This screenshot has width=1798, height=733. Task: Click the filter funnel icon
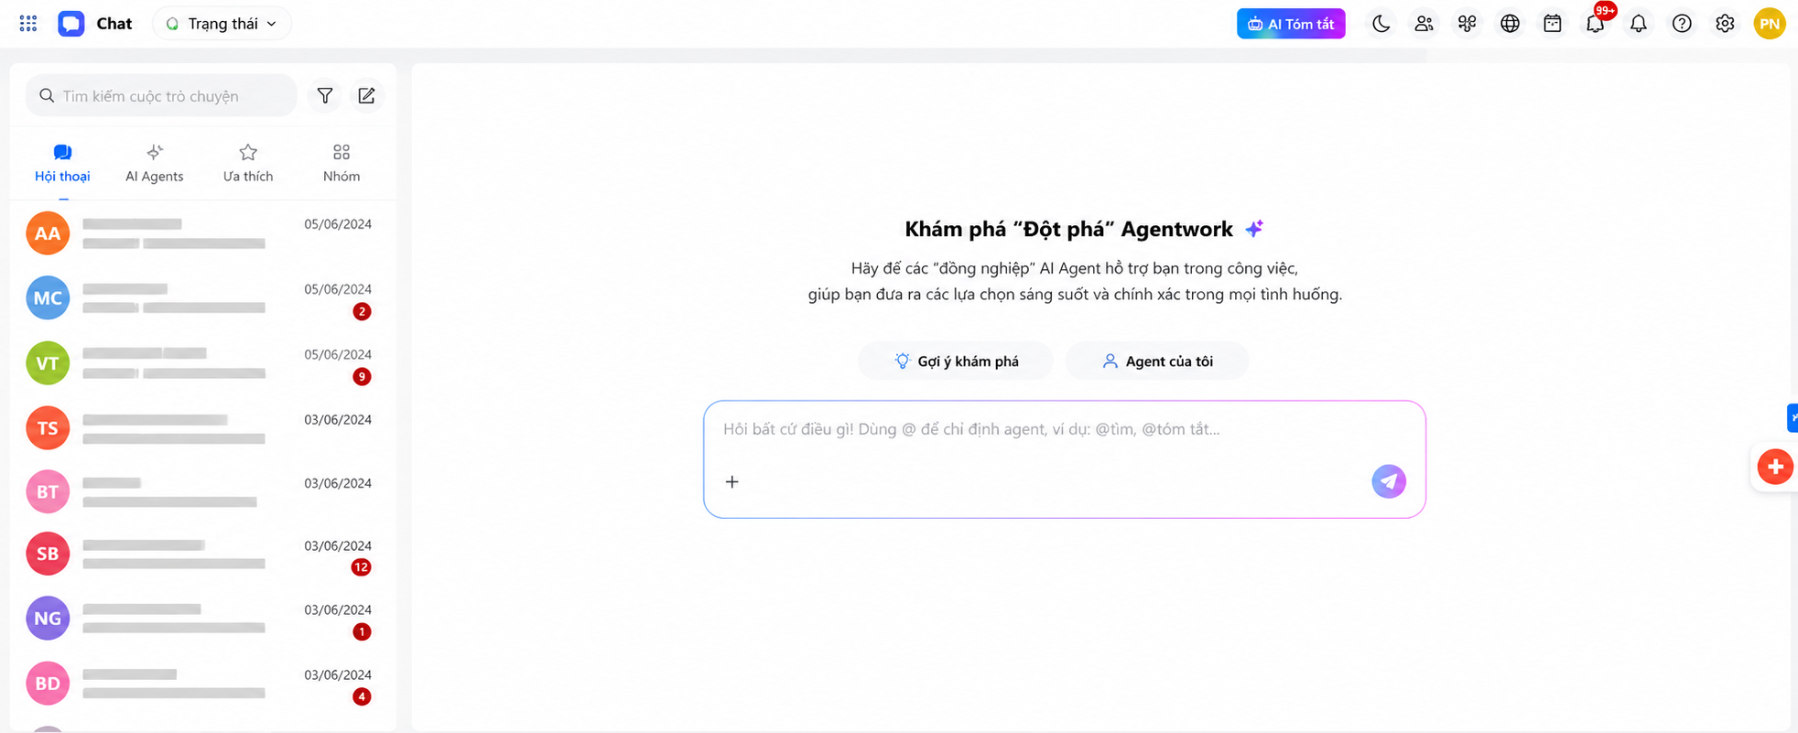click(x=325, y=95)
